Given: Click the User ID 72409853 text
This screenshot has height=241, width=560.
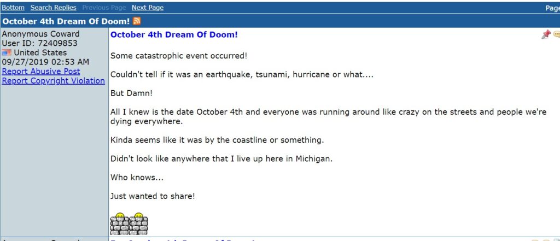Looking at the screenshot, I should (x=39, y=43).
